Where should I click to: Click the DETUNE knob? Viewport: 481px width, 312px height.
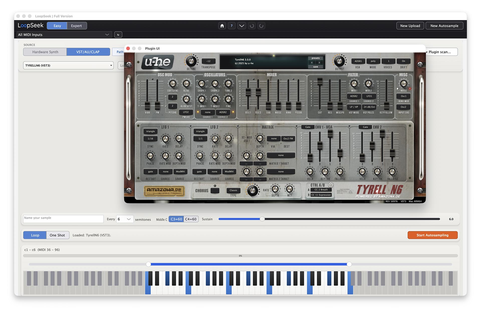[x=191, y=61]
